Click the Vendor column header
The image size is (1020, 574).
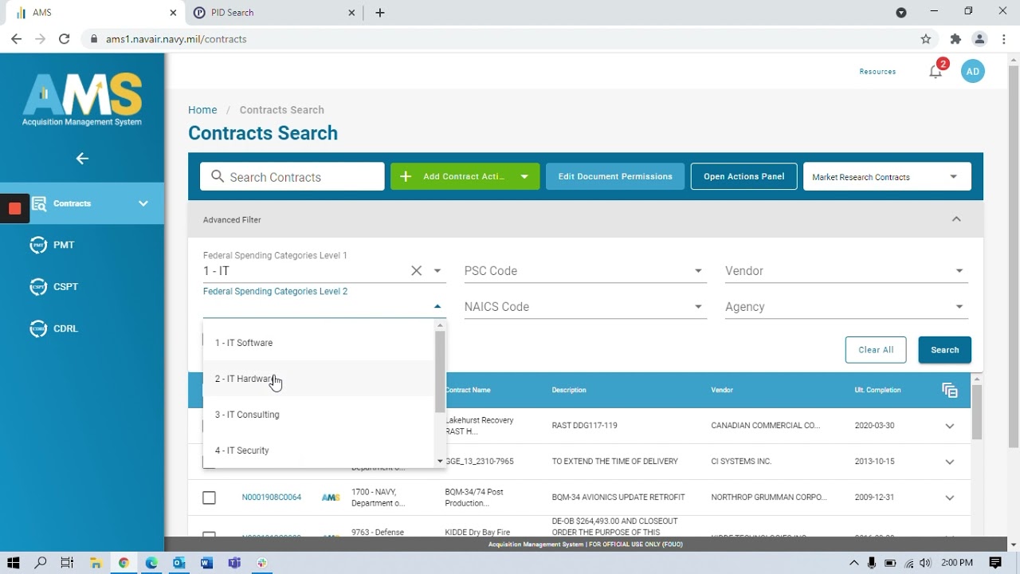click(722, 390)
